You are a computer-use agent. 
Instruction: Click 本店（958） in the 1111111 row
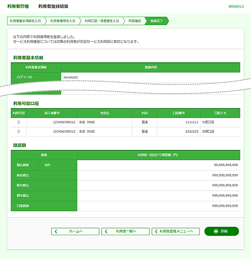[x=87, y=122]
